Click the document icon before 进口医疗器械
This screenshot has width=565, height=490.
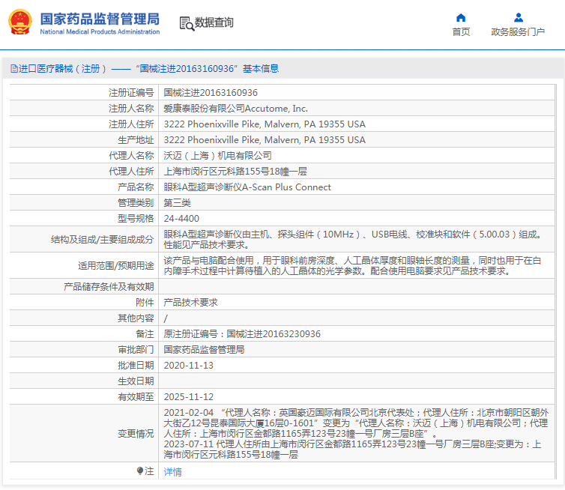coord(13,68)
